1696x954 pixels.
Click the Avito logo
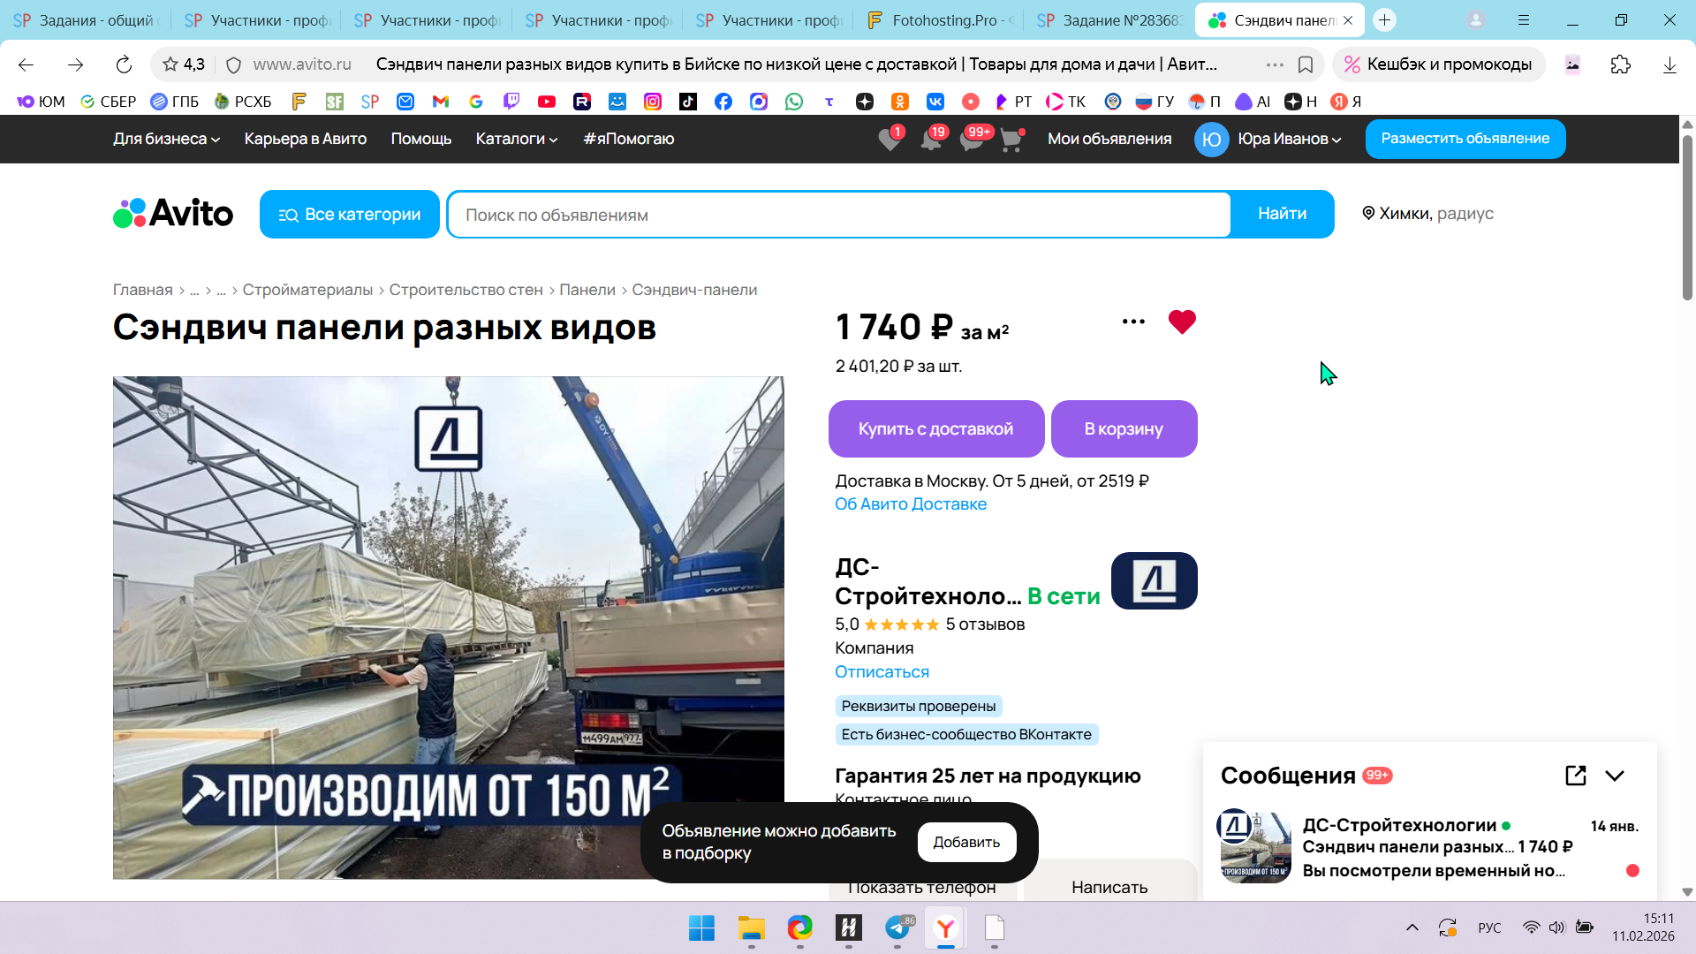174,214
